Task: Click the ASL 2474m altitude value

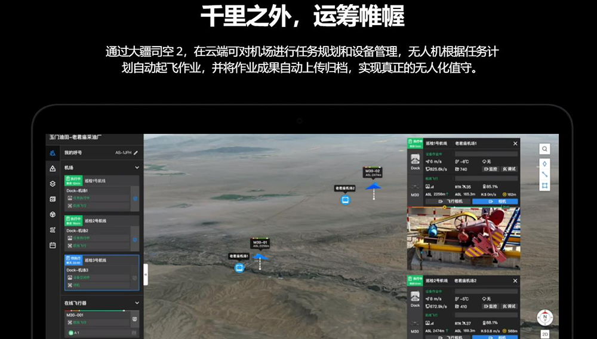Action: 437,331
